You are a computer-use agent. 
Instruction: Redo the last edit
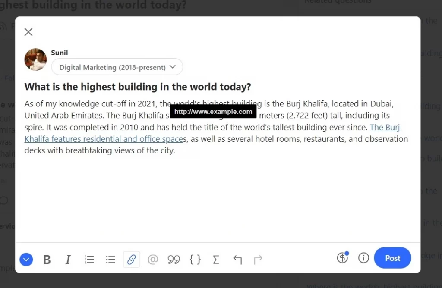pyautogui.click(x=258, y=259)
